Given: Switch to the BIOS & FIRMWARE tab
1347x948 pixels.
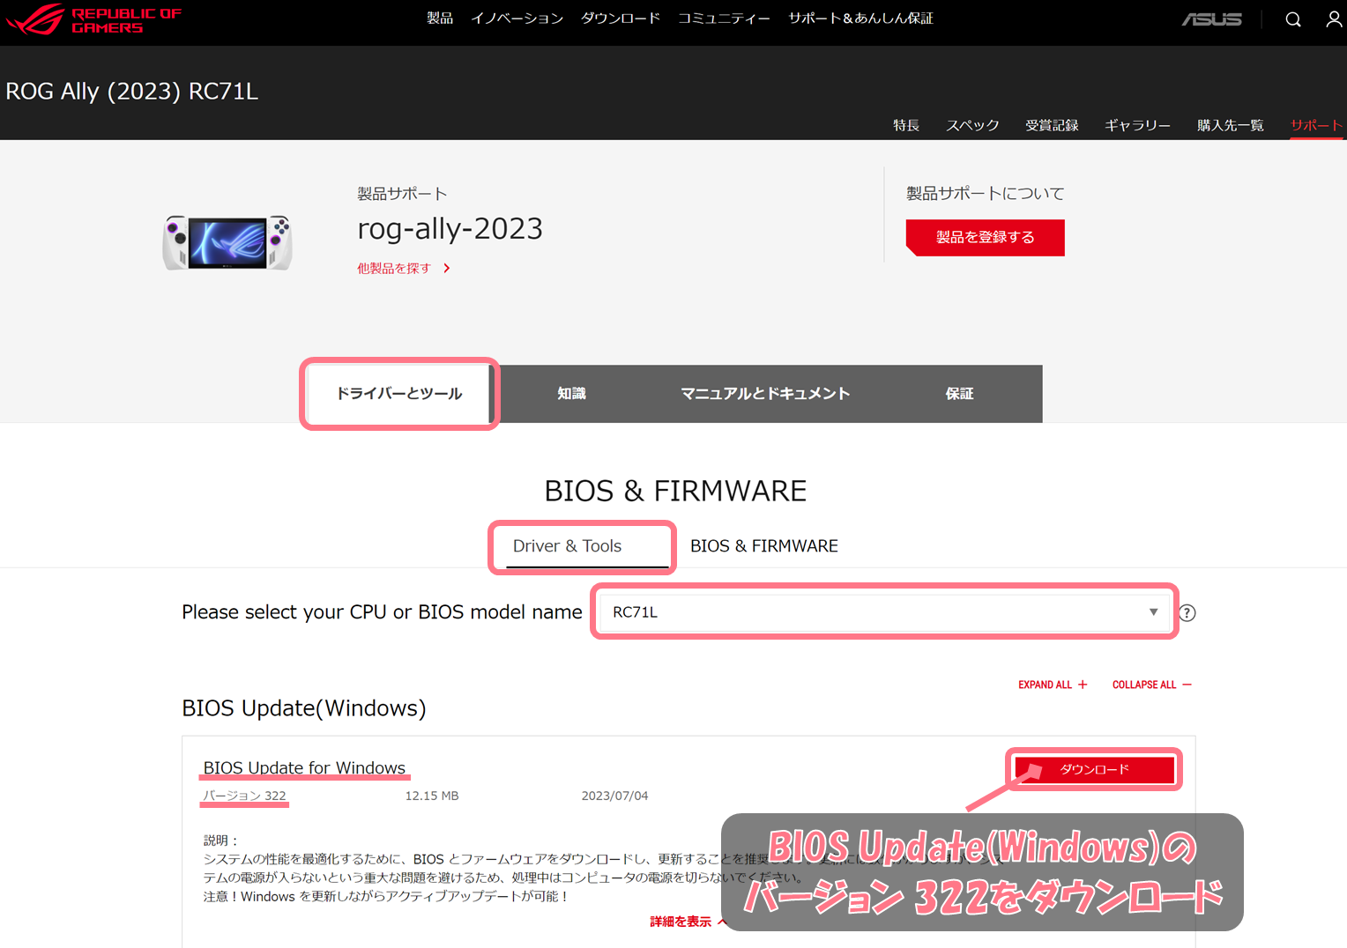Looking at the screenshot, I should (x=763, y=545).
